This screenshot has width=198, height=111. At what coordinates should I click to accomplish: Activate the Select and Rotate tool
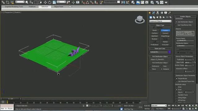49,2
